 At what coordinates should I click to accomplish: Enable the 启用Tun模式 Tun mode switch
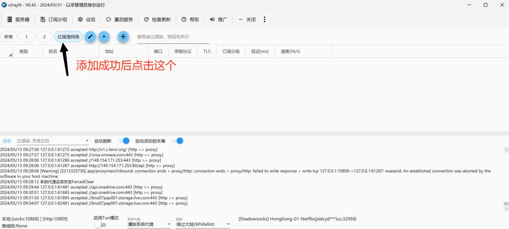click(x=100, y=225)
